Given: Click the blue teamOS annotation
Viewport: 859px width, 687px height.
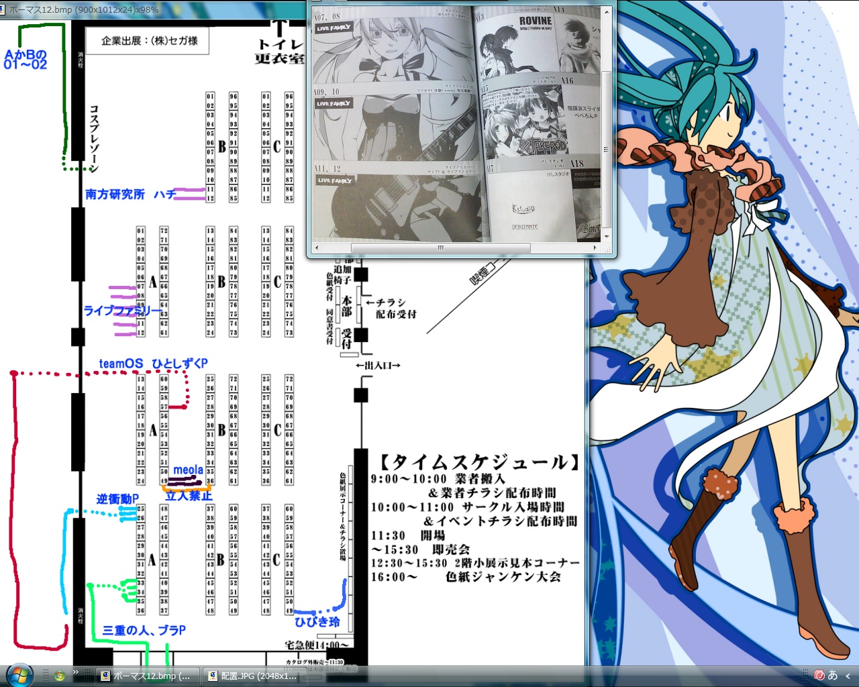Looking at the screenshot, I should coord(121,364).
